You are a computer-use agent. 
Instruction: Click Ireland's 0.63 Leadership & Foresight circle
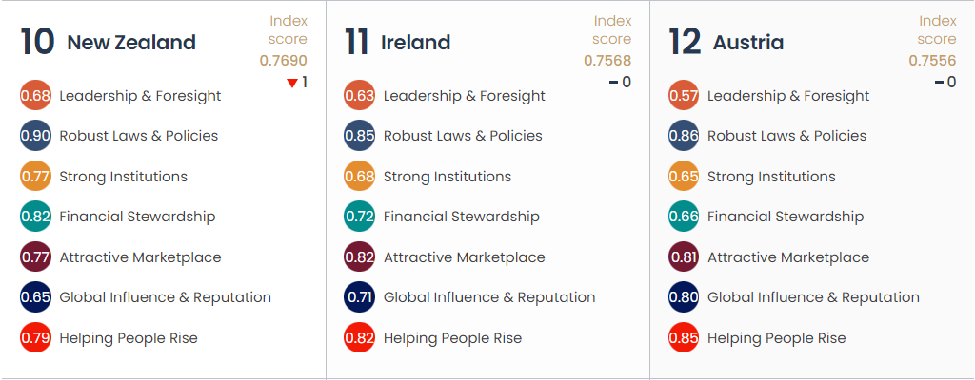[359, 96]
